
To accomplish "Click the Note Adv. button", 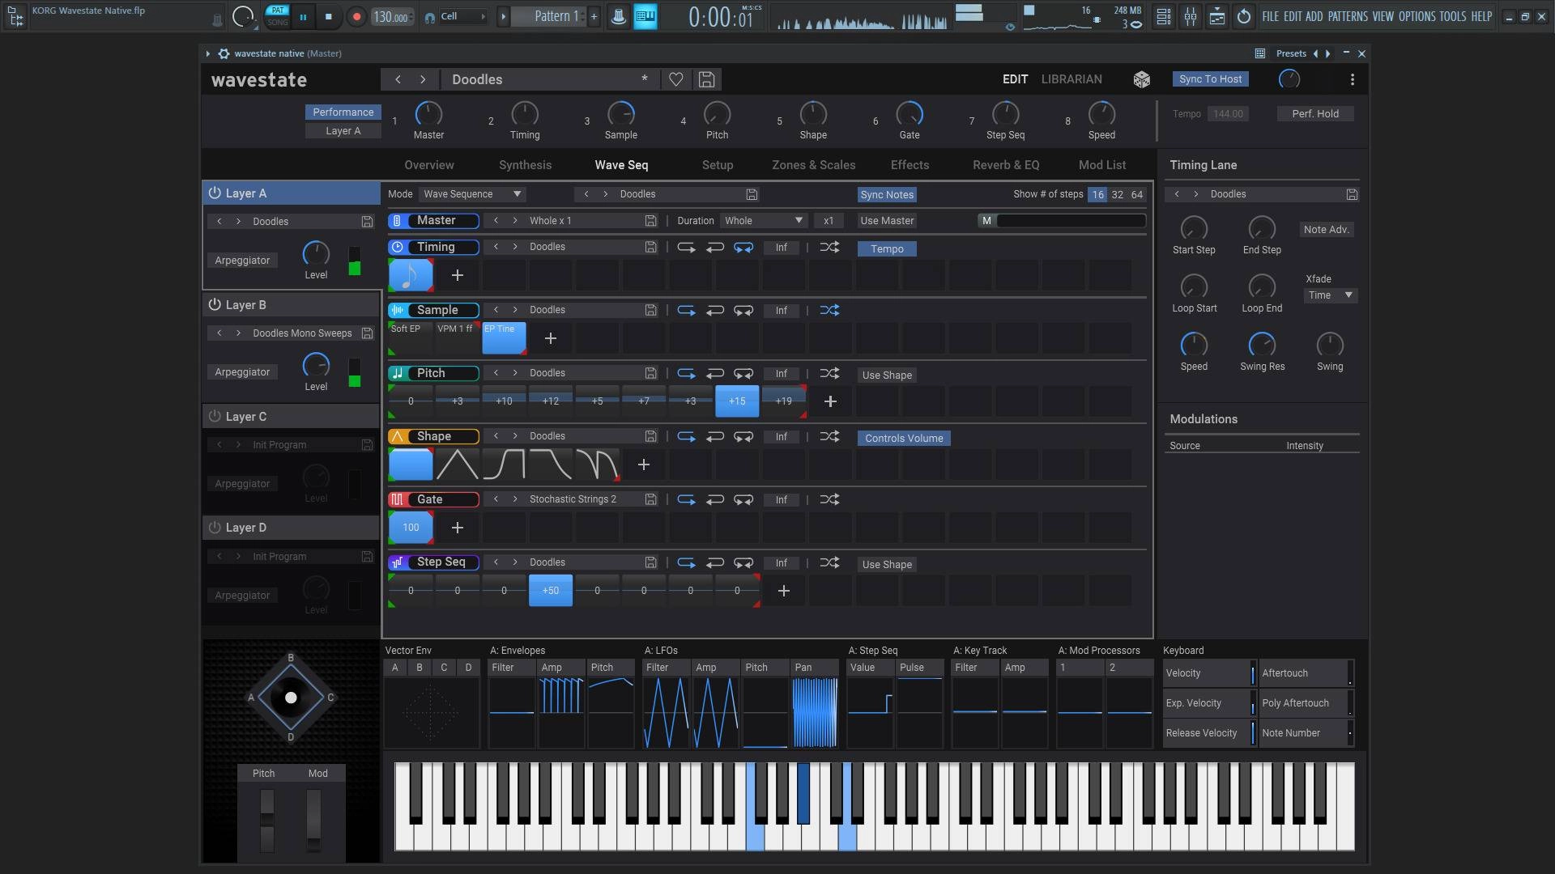I will 1326,230.
